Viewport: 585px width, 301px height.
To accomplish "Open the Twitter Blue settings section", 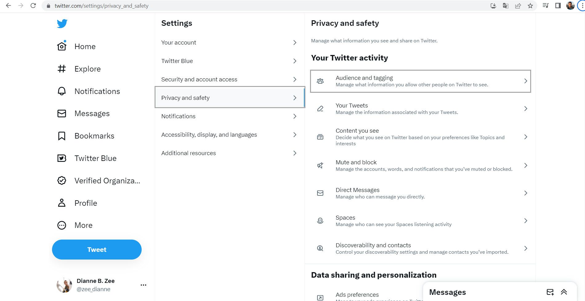I will [229, 61].
